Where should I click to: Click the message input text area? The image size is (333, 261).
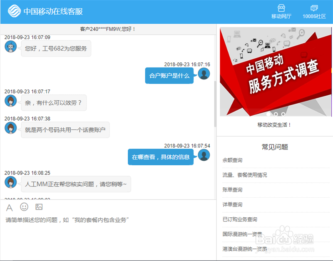click(x=108, y=238)
